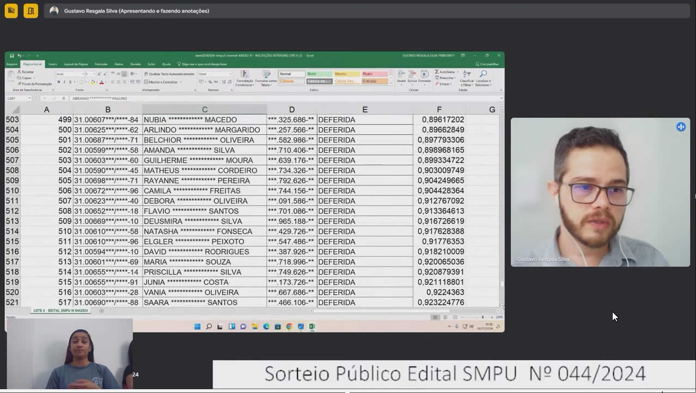Click the Excluir cells icon
This screenshot has height=393, width=696.
412,74
